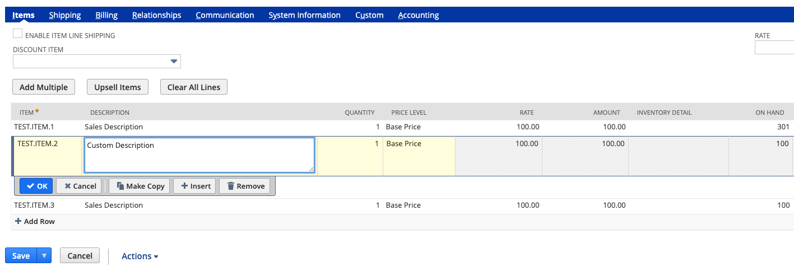Click Base Price in TEST.ITEM.1 row
This screenshot has width=794, height=271.
click(403, 127)
